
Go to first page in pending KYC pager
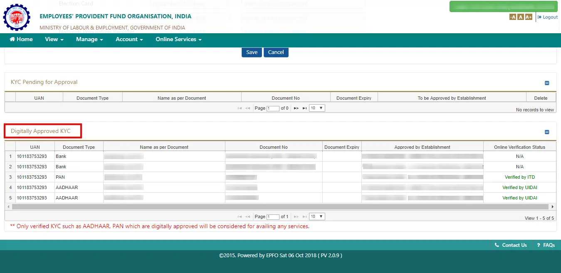240,108
